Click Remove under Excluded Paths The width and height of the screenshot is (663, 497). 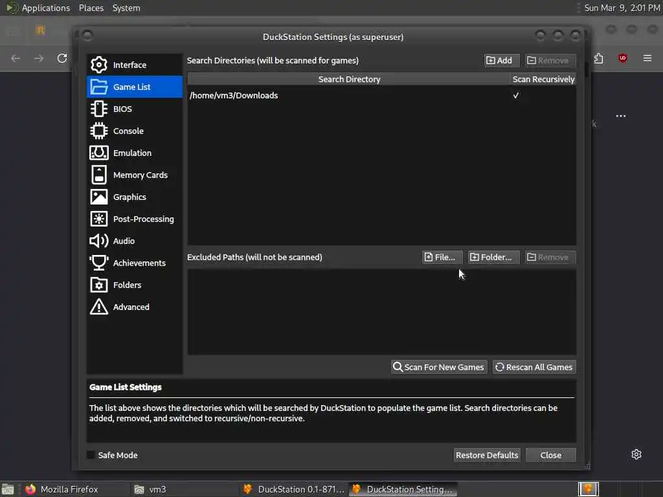click(x=550, y=257)
